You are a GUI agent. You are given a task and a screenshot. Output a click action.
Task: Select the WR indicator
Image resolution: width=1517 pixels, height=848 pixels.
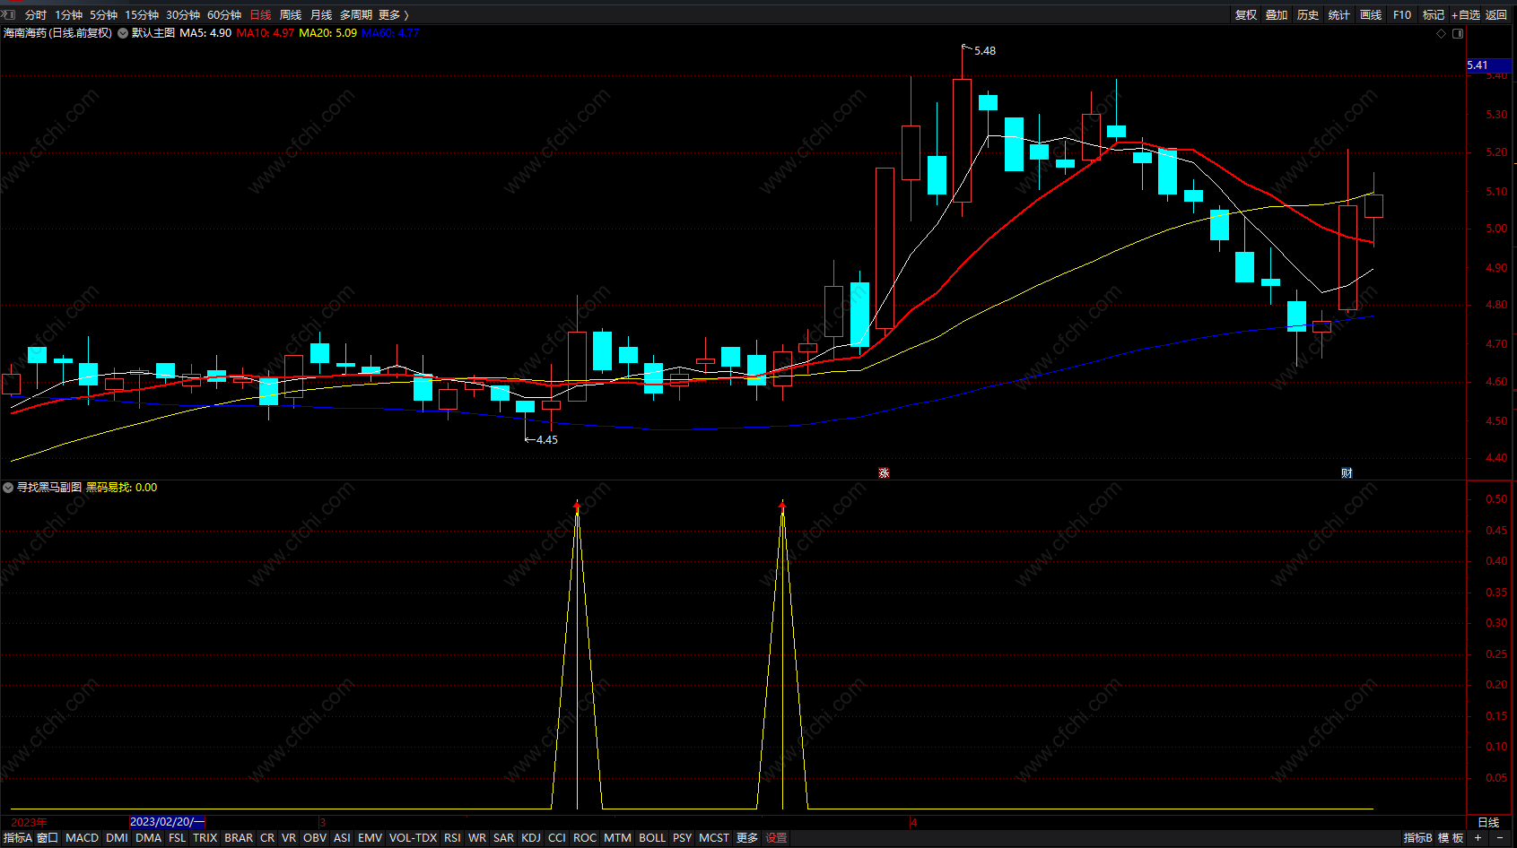point(476,838)
